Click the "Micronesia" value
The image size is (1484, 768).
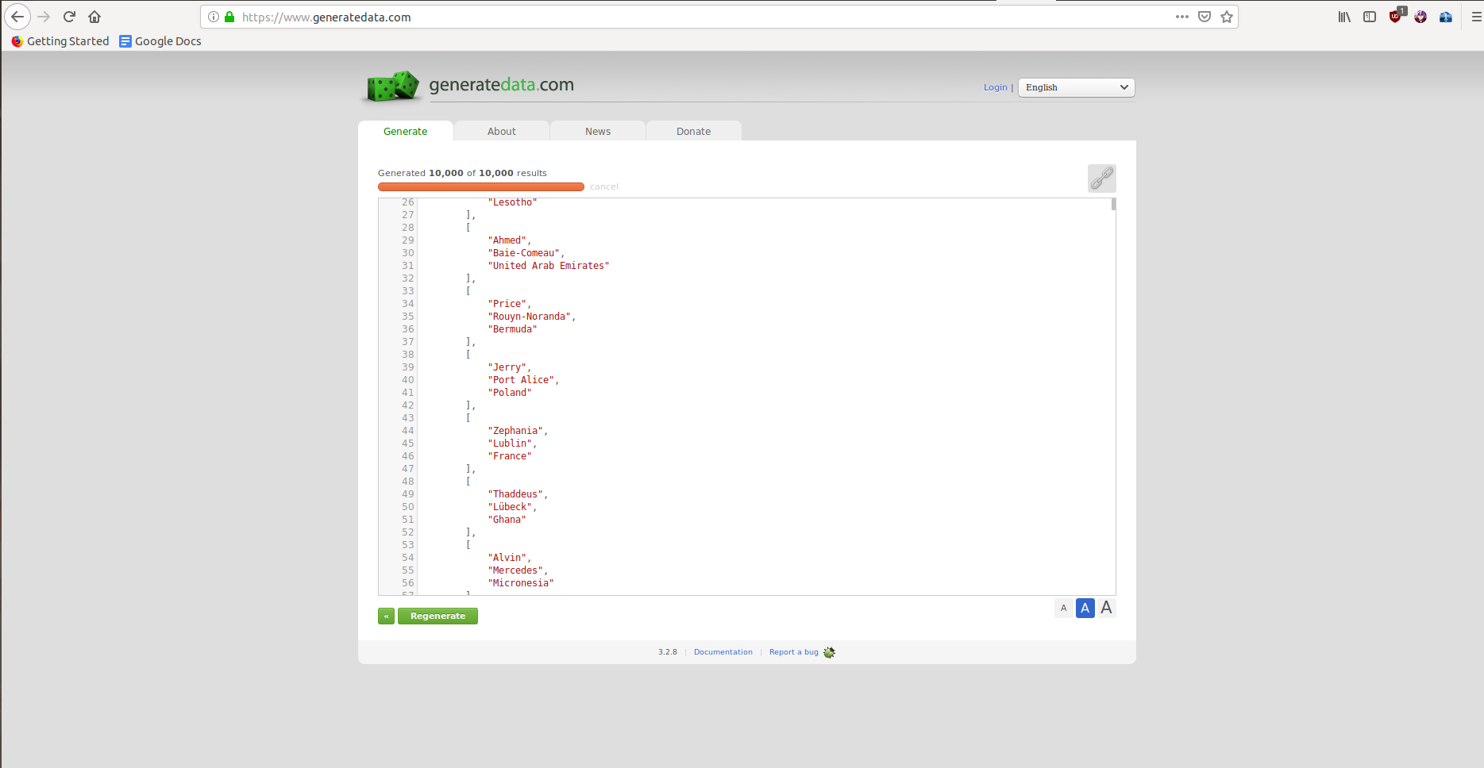(x=521, y=583)
